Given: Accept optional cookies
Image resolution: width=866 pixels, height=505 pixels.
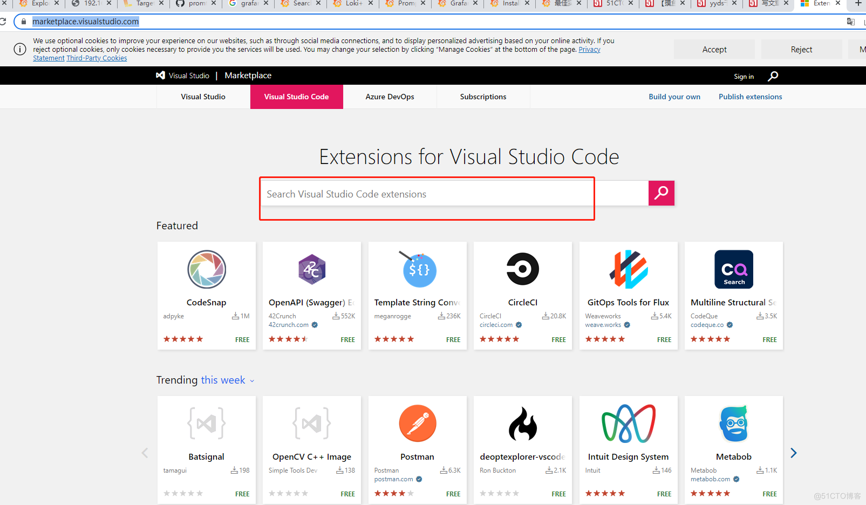Looking at the screenshot, I should click(714, 49).
